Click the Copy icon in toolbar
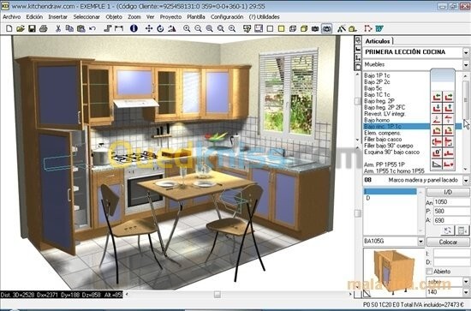The width and height of the screenshot is (471, 311). 69,28
